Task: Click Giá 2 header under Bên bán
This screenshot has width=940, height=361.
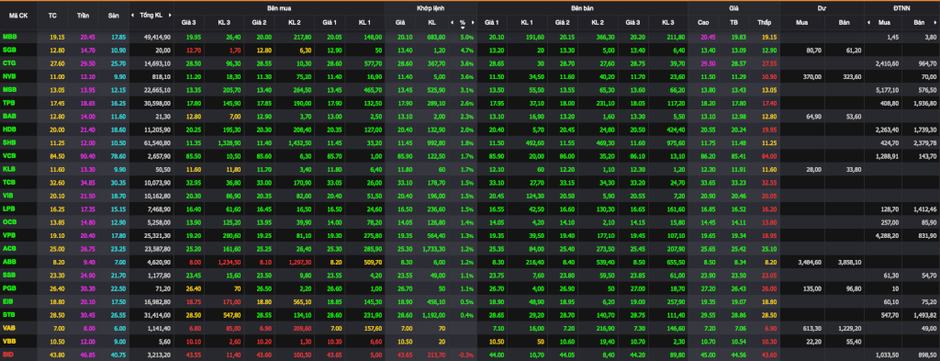Action: click(563, 23)
